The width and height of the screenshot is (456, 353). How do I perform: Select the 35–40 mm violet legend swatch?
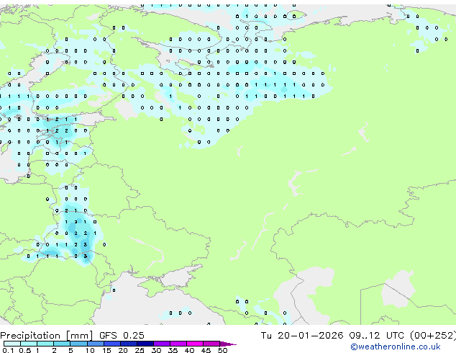click(x=178, y=344)
